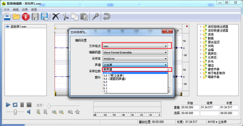Click the play button
The width and height of the screenshot is (243, 126).
coord(8,105)
